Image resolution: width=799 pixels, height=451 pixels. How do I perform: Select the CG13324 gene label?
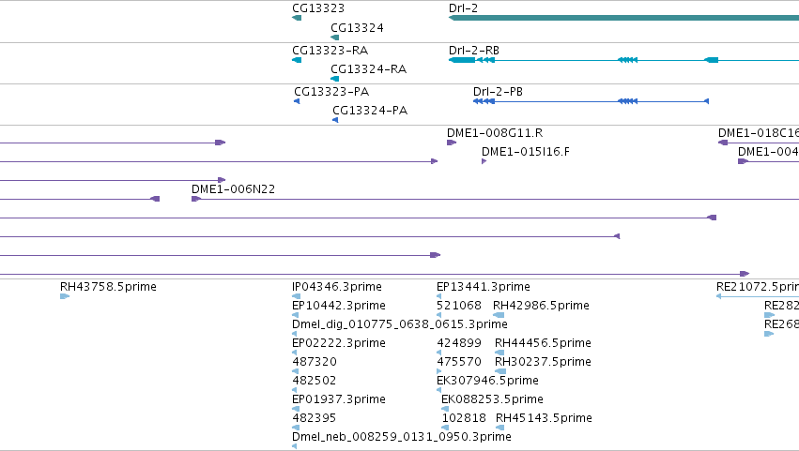point(357,28)
